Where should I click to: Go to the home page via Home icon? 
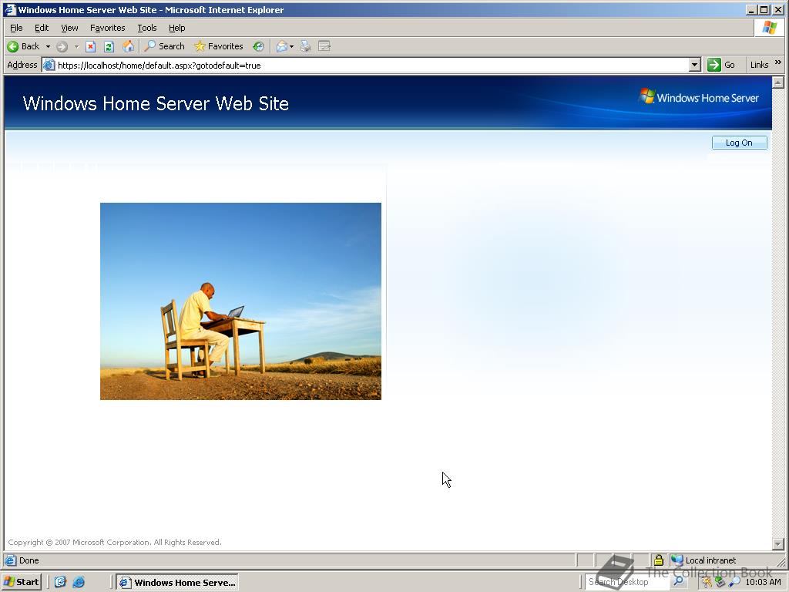[129, 46]
